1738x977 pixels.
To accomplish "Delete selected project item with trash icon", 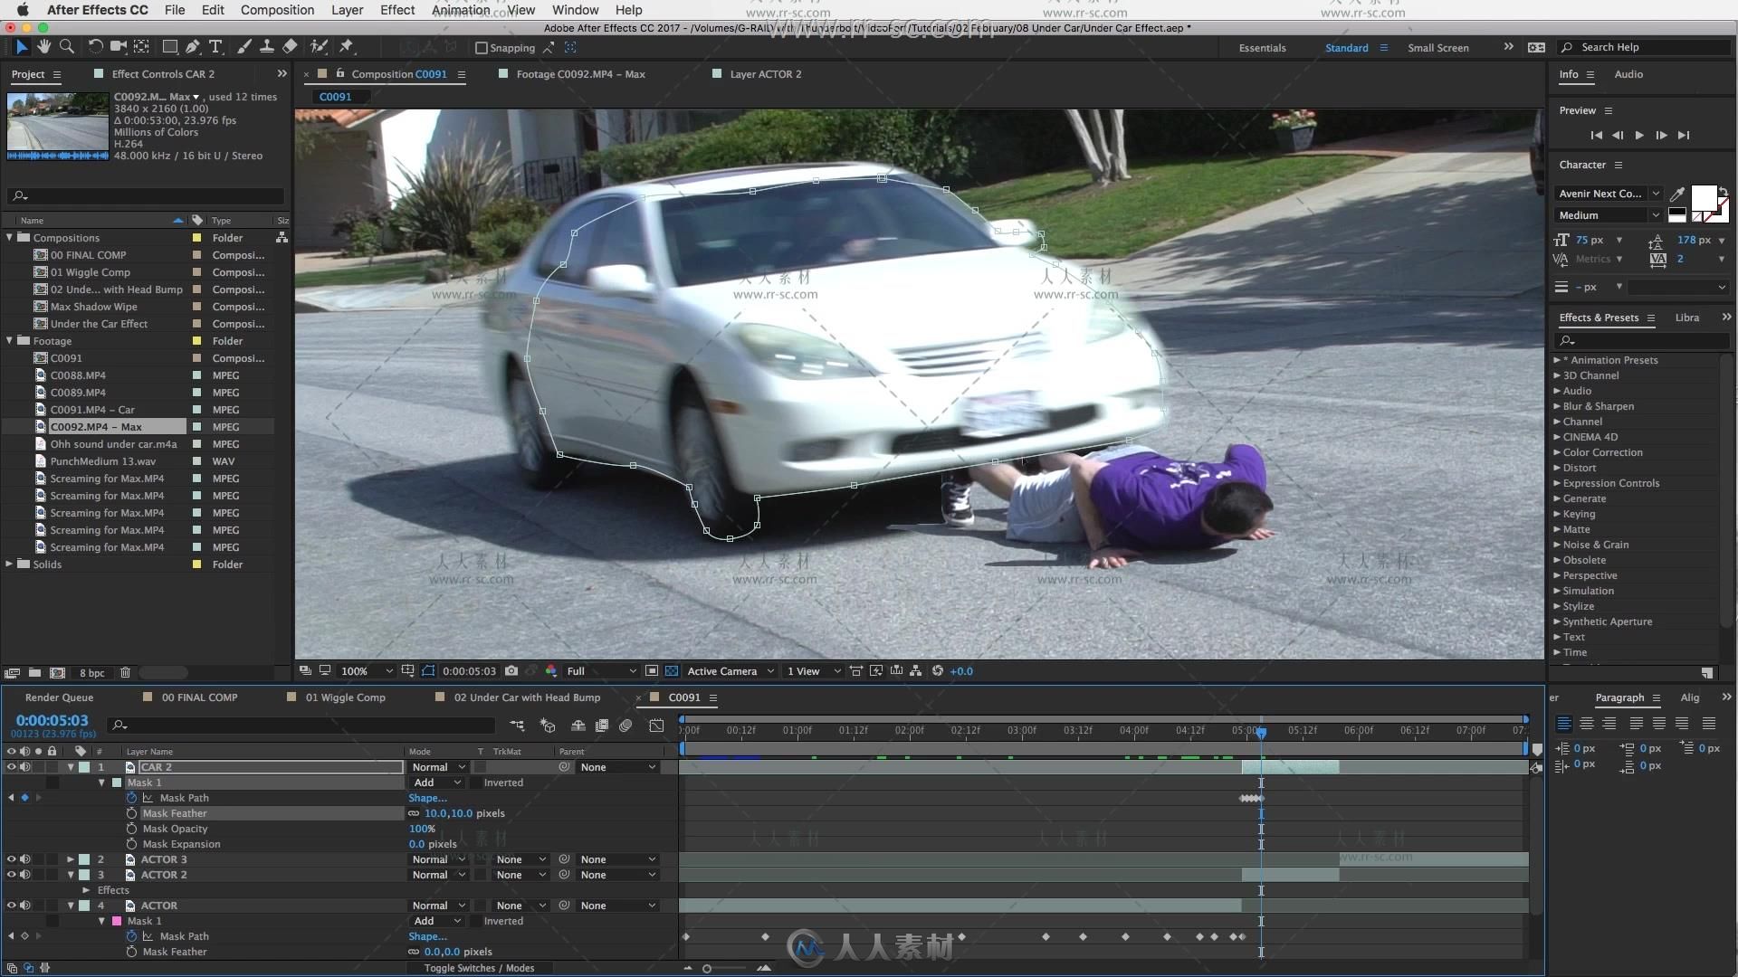I will pyautogui.click(x=126, y=673).
